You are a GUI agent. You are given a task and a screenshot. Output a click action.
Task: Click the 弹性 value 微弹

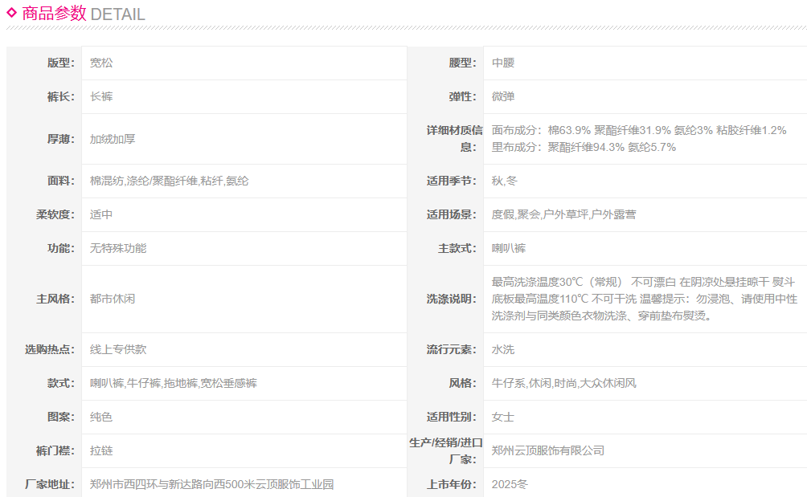[503, 96]
